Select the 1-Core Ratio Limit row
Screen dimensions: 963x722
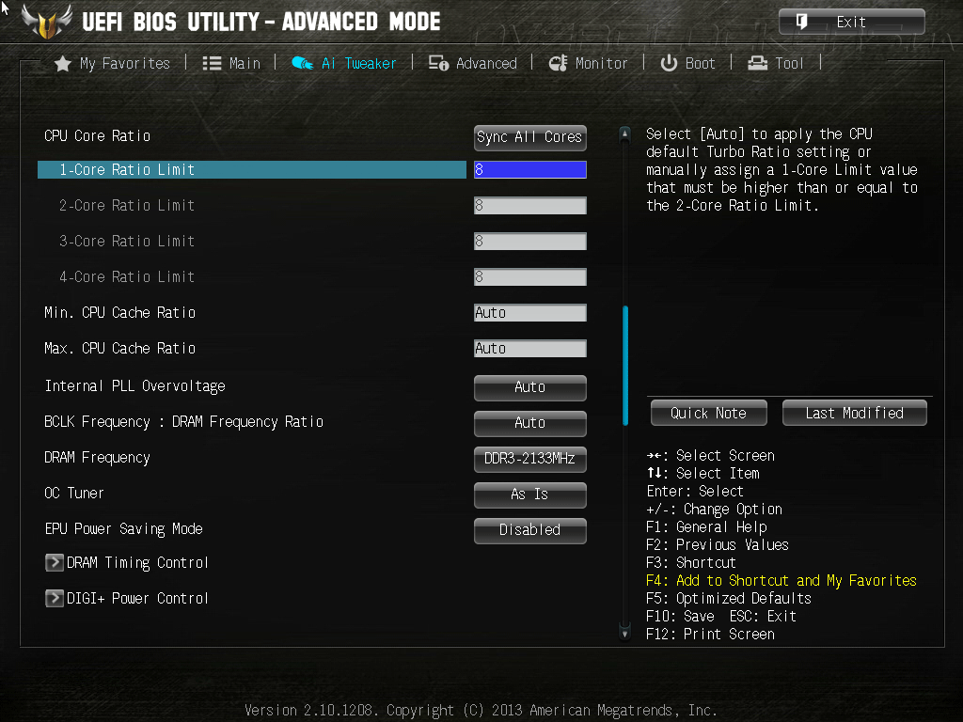pyautogui.click(x=252, y=170)
